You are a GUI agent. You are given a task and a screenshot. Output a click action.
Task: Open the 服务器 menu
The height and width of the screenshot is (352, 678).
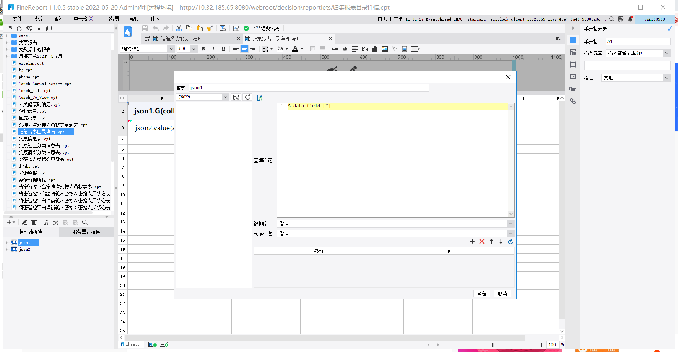[x=112, y=19]
